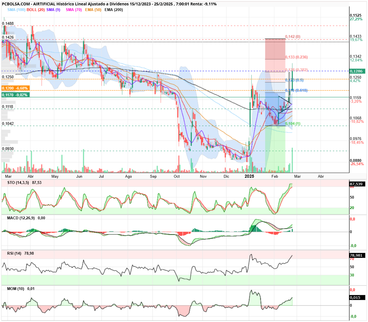Click the STO (14,3,5) indicator title
This screenshot has height=322, width=368.
18,183
